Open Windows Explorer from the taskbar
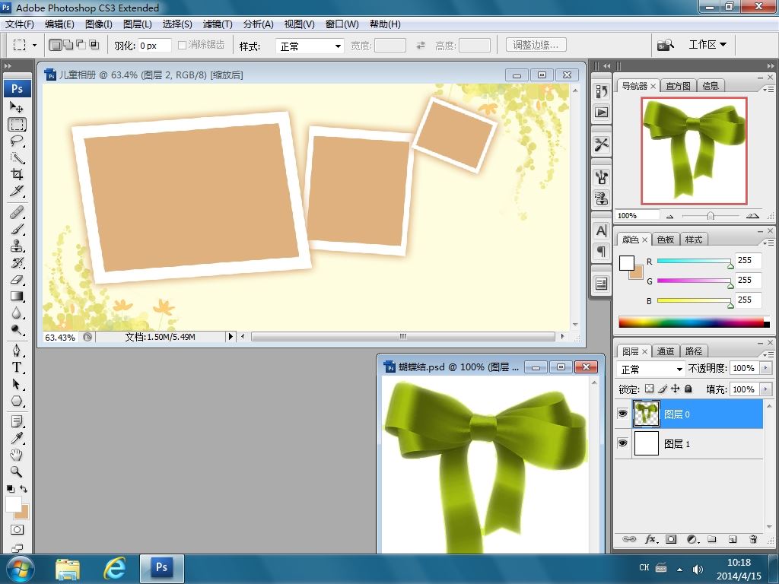 (x=68, y=568)
